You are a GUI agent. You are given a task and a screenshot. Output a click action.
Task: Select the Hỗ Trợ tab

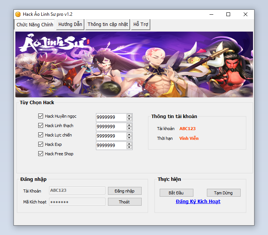click(x=141, y=24)
